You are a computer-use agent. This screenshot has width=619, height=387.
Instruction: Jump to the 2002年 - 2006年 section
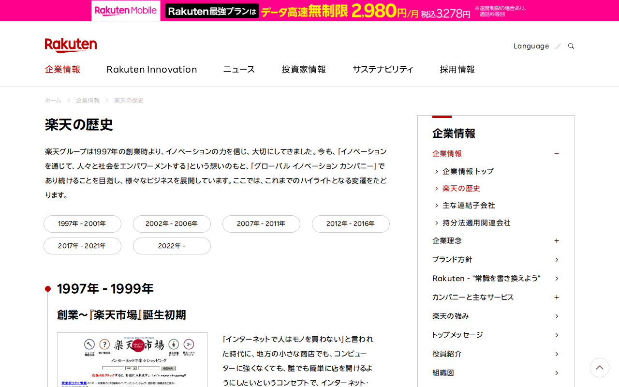pyautogui.click(x=172, y=224)
